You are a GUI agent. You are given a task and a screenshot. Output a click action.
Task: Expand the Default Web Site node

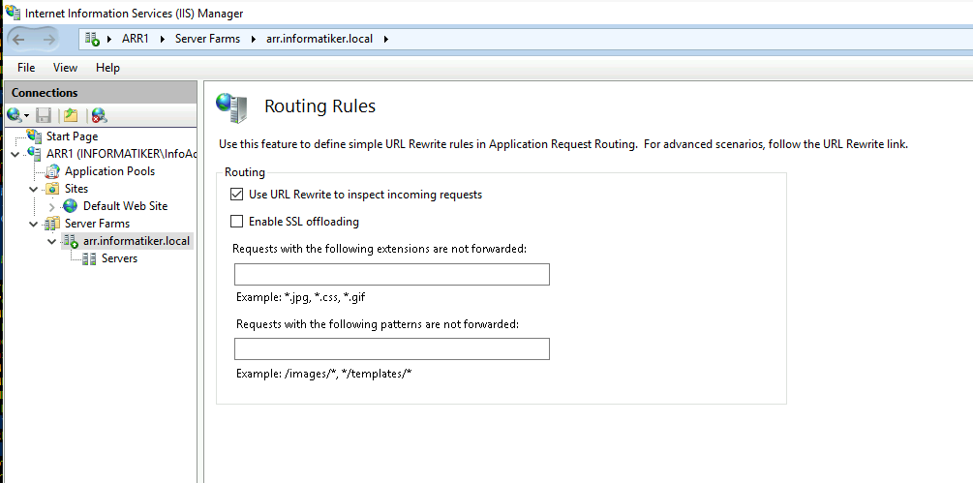(52, 206)
